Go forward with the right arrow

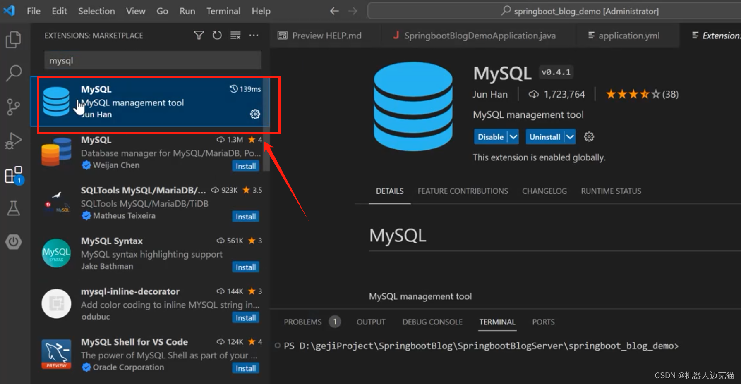pyautogui.click(x=353, y=11)
